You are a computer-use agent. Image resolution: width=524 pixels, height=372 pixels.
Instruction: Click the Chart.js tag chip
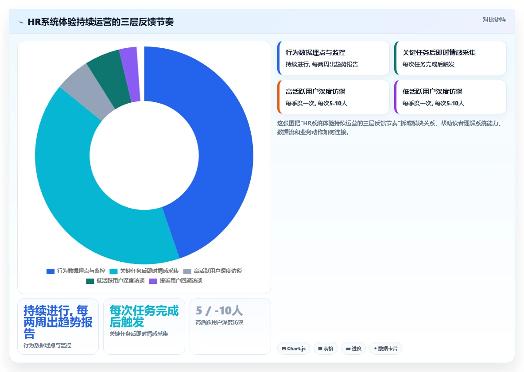pos(294,349)
